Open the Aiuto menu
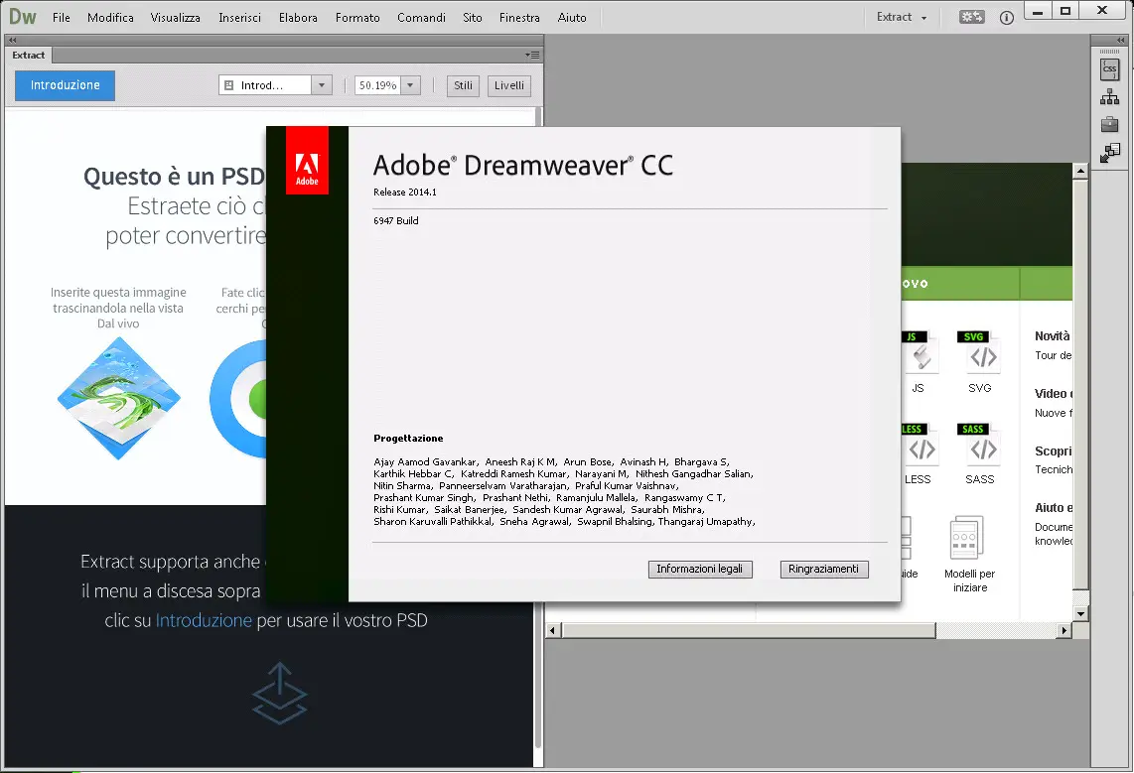This screenshot has width=1134, height=773. pos(571,17)
